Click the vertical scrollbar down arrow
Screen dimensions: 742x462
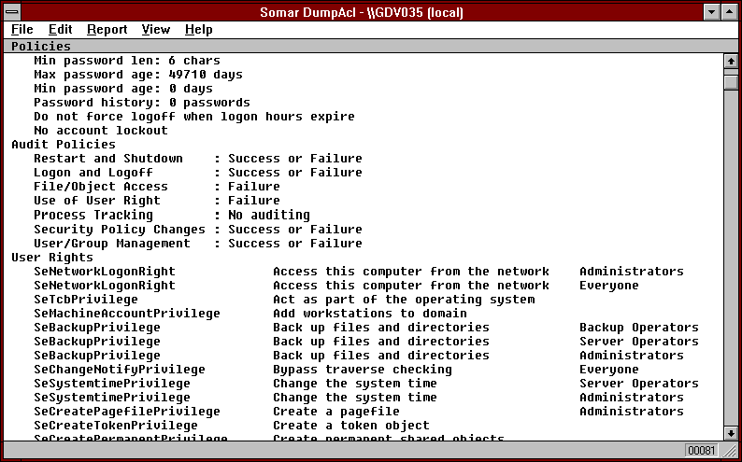[x=731, y=433]
